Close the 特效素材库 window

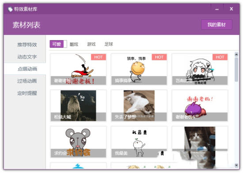click(x=231, y=9)
